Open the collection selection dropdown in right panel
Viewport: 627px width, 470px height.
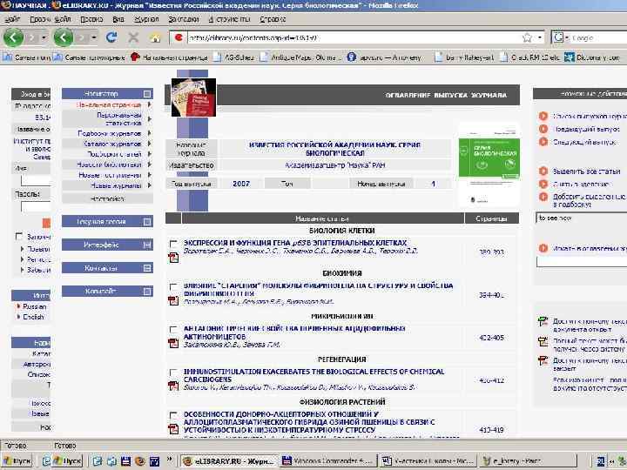pos(582,218)
